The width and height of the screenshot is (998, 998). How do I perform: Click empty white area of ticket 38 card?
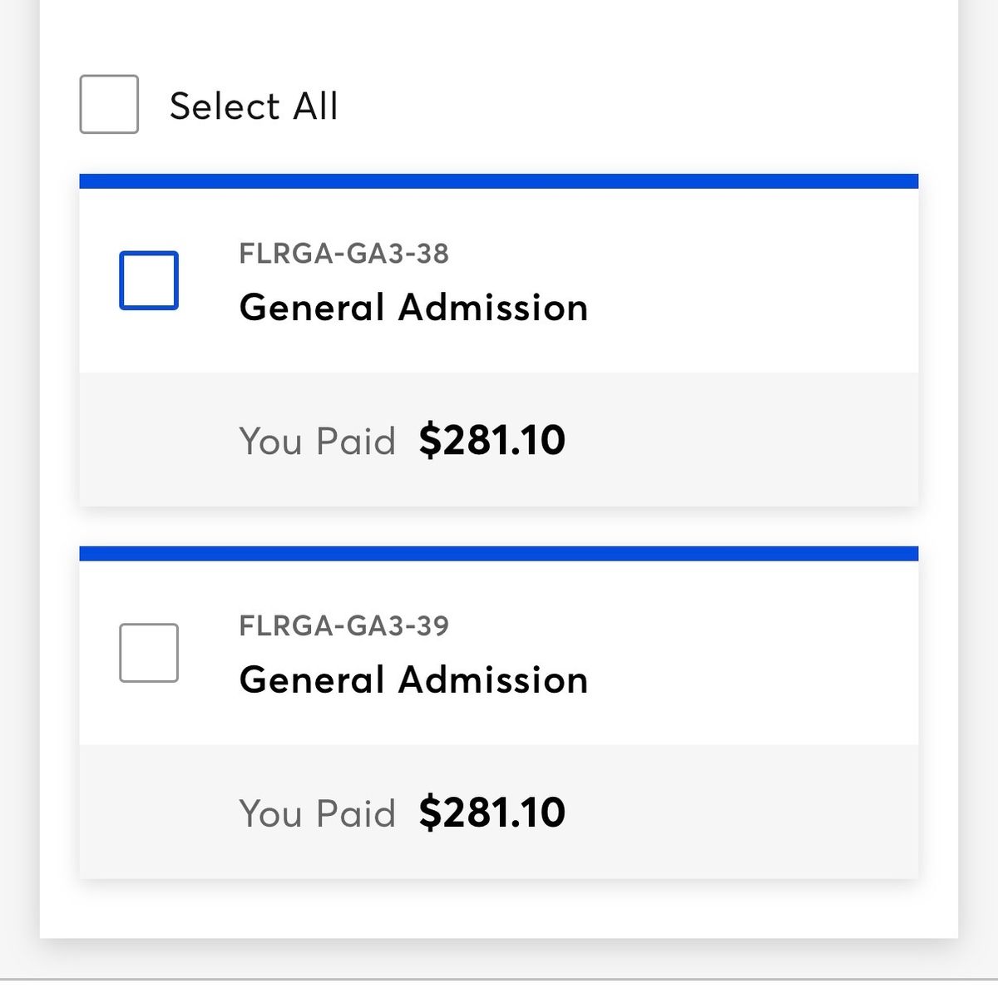click(748, 281)
